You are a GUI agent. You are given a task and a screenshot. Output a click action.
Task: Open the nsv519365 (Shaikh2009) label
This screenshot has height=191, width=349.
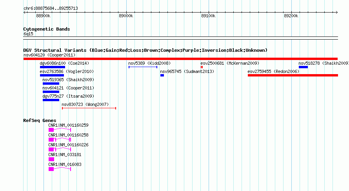click(x=68, y=80)
